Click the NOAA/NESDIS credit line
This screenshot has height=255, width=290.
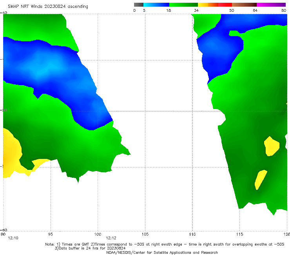(162, 253)
